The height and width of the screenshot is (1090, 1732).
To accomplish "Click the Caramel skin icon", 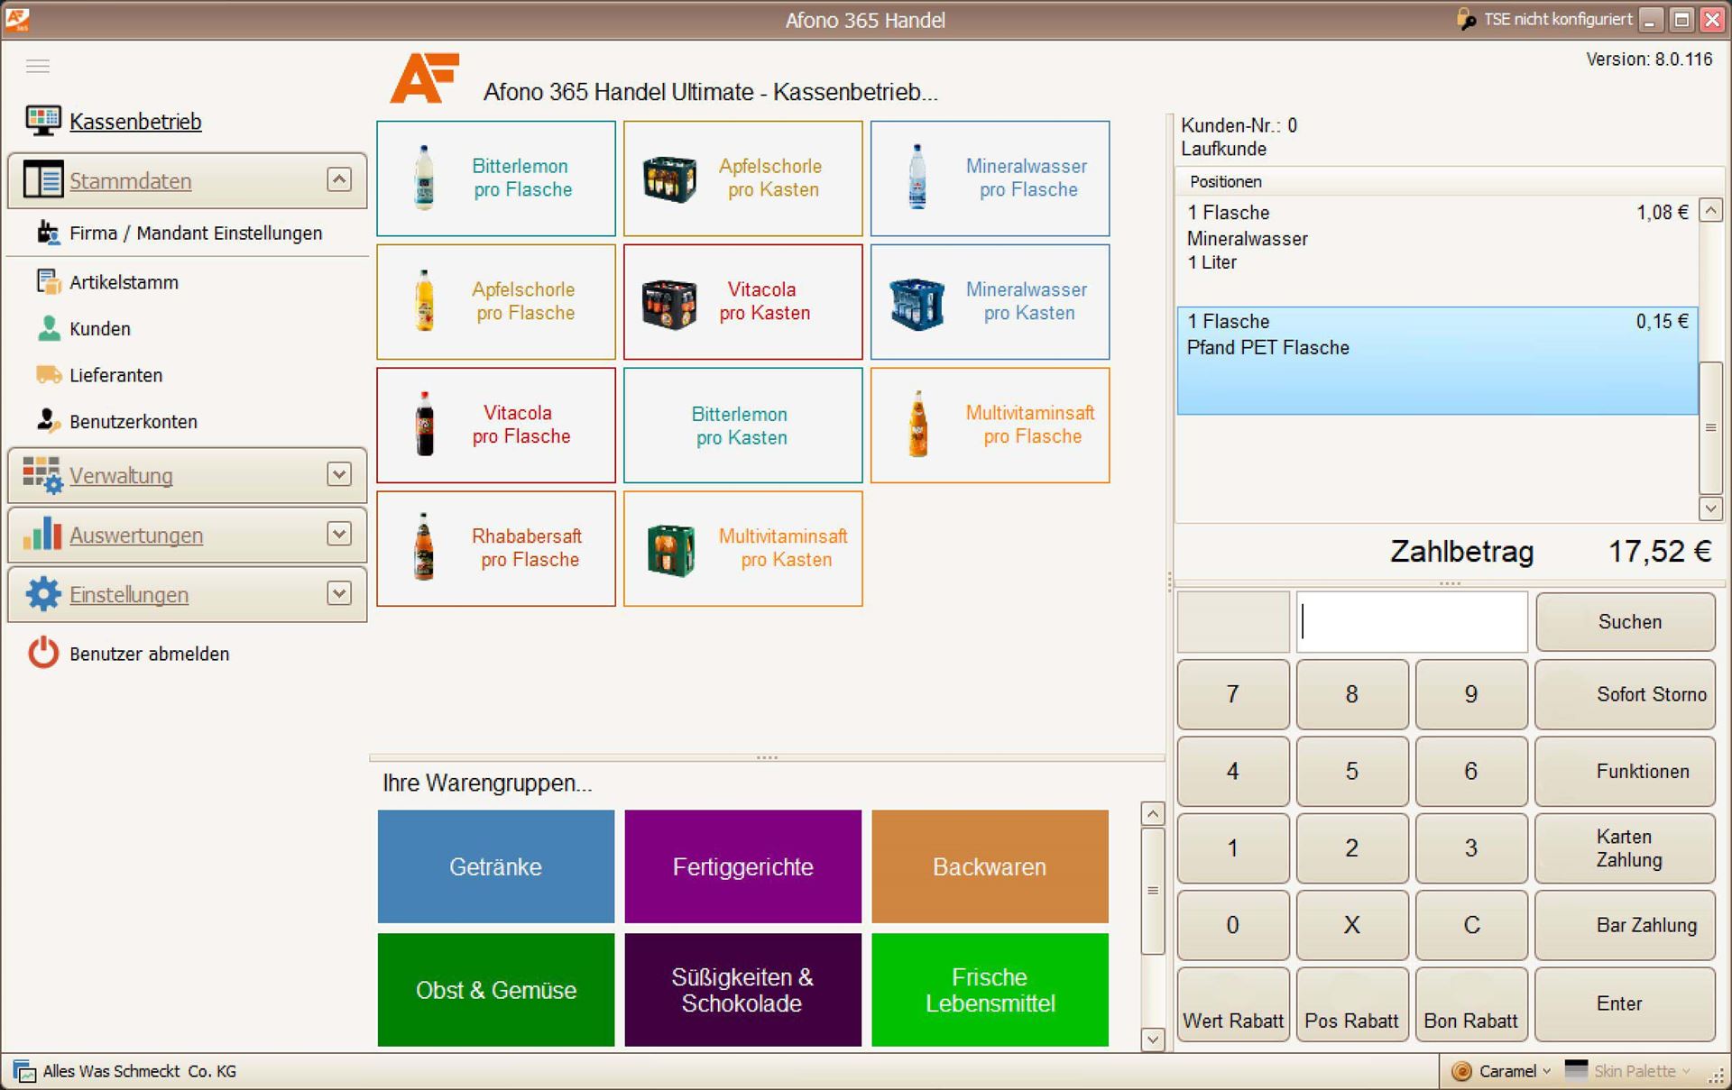I will click(1461, 1071).
